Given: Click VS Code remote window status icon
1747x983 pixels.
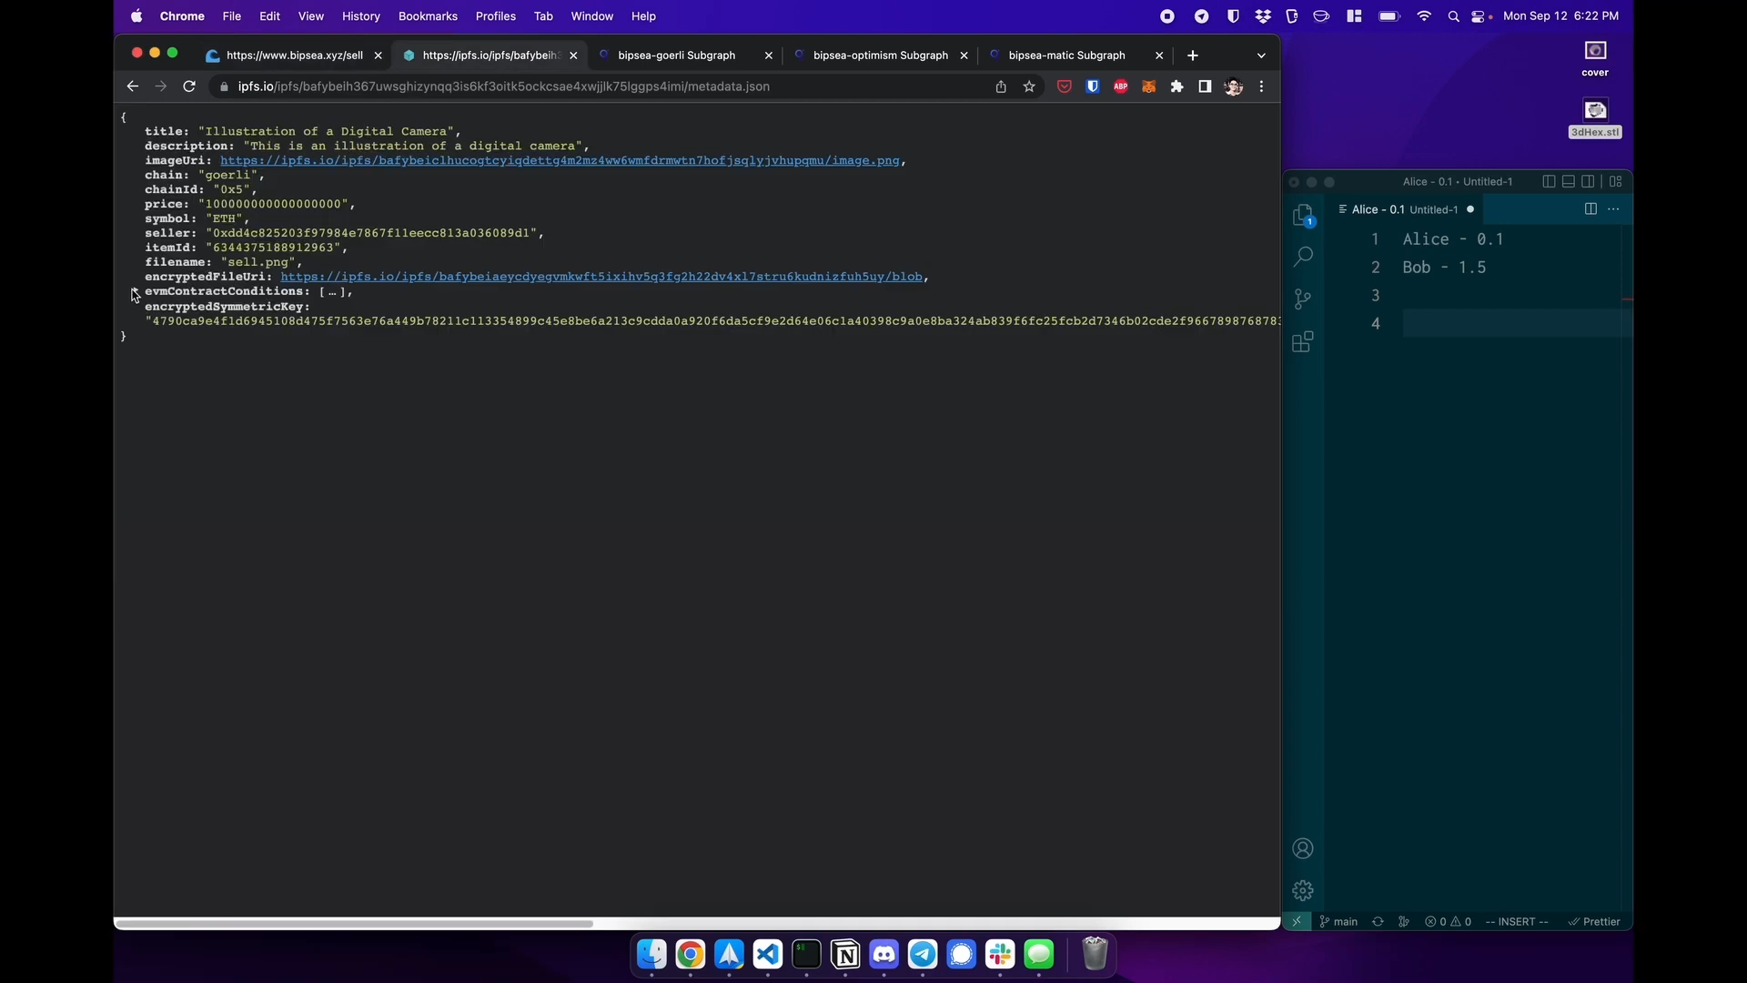Looking at the screenshot, I should [1297, 921].
